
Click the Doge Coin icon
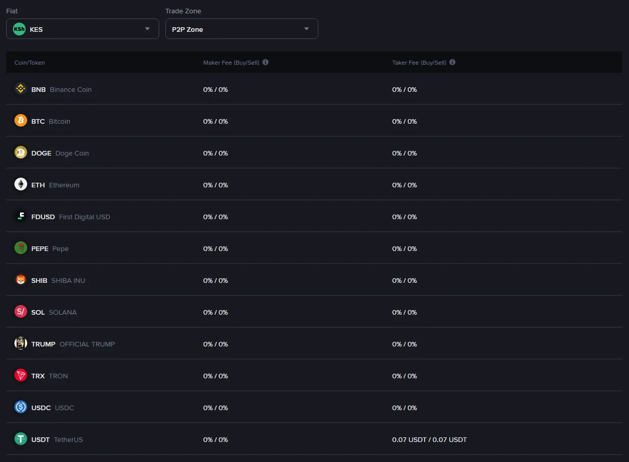tap(21, 152)
